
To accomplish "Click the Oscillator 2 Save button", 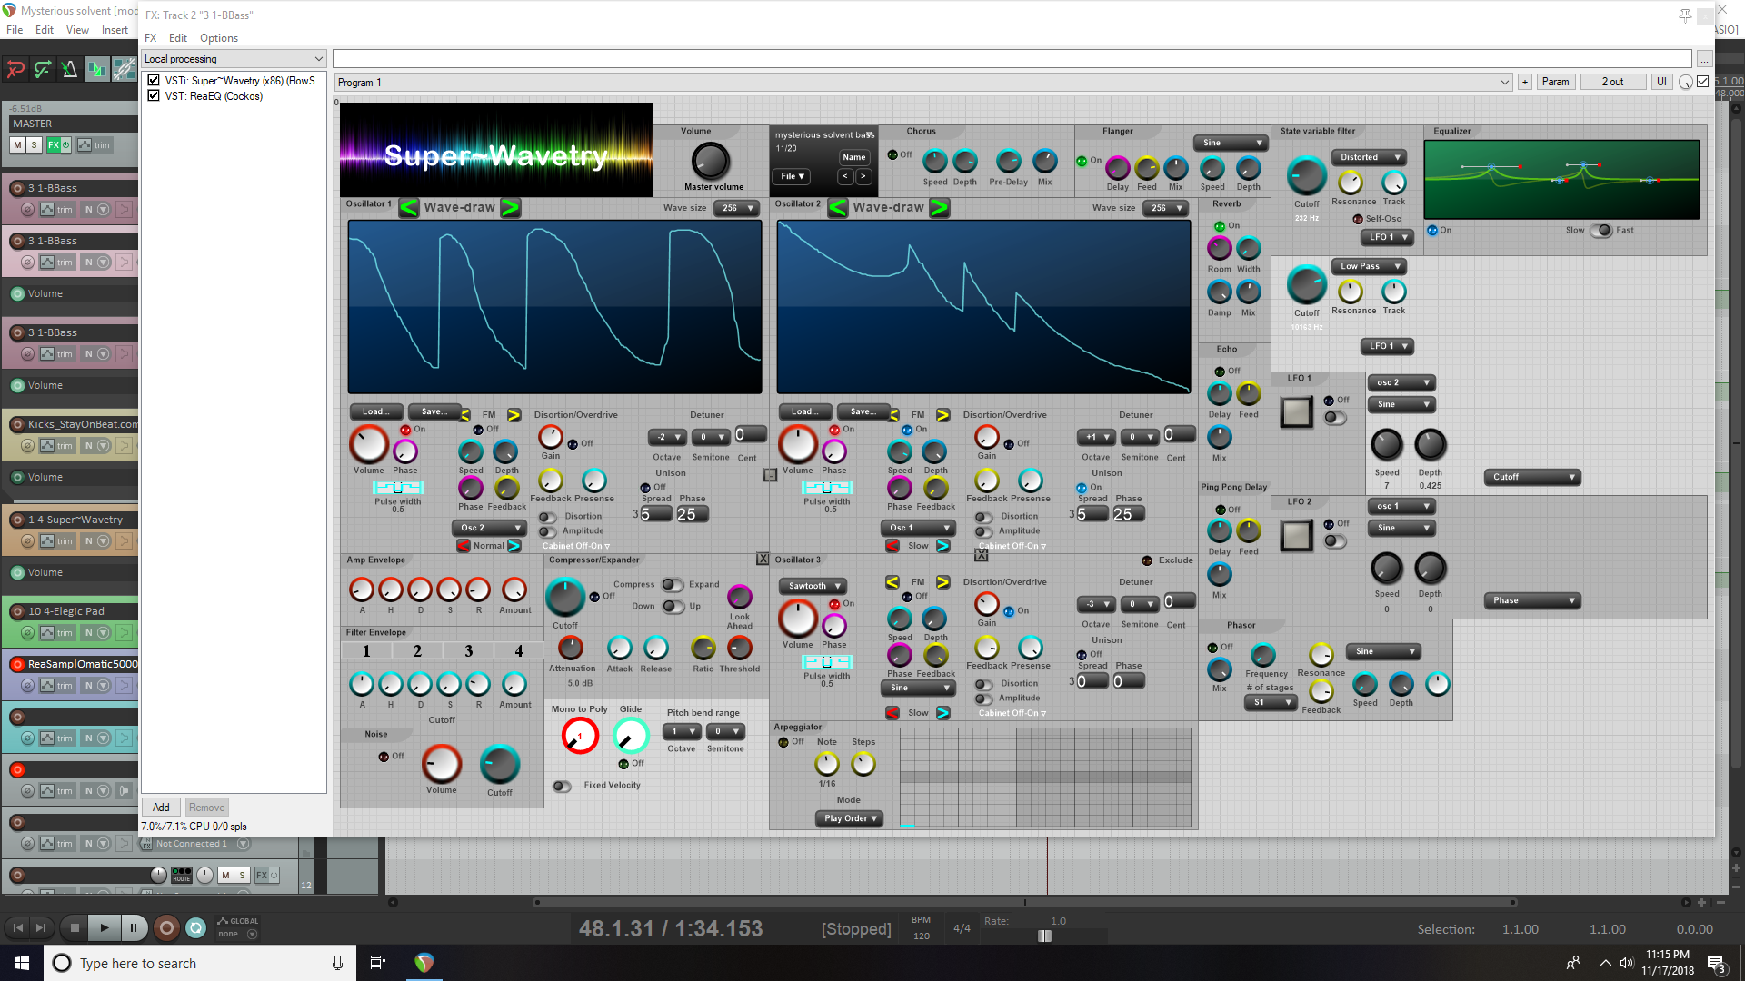I will click(863, 411).
